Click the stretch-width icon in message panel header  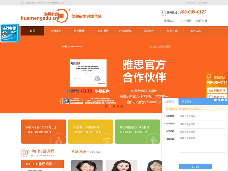215,100
